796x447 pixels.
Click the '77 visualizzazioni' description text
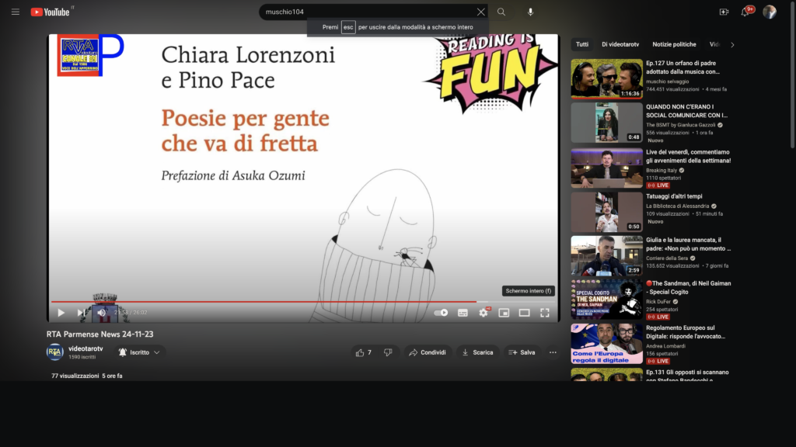point(75,376)
